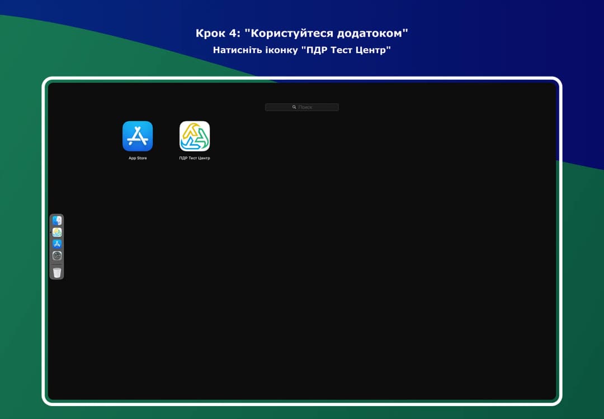The height and width of the screenshot is (419, 604).
Task: Open System Preferences in the dock
Action: coord(57,256)
